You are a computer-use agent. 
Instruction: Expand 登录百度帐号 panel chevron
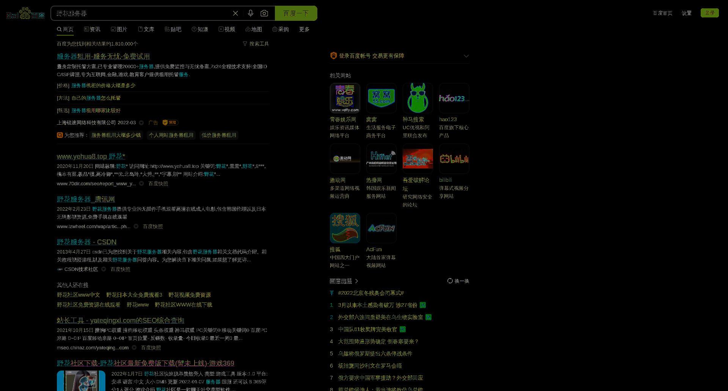466,56
